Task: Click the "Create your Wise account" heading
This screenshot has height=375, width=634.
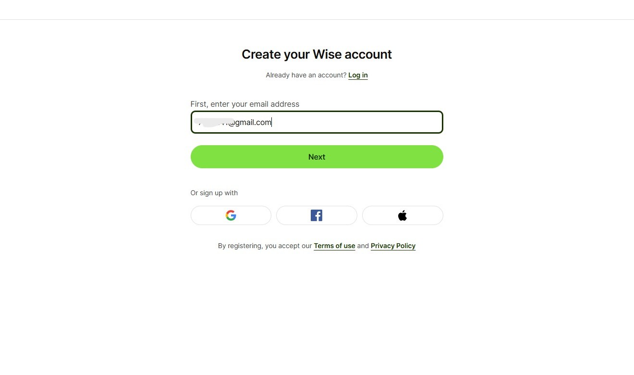Action: pos(317,54)
